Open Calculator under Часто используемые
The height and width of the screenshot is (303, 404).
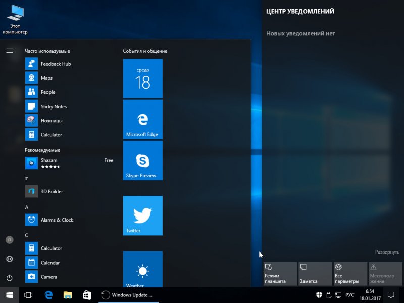point(69,135)
